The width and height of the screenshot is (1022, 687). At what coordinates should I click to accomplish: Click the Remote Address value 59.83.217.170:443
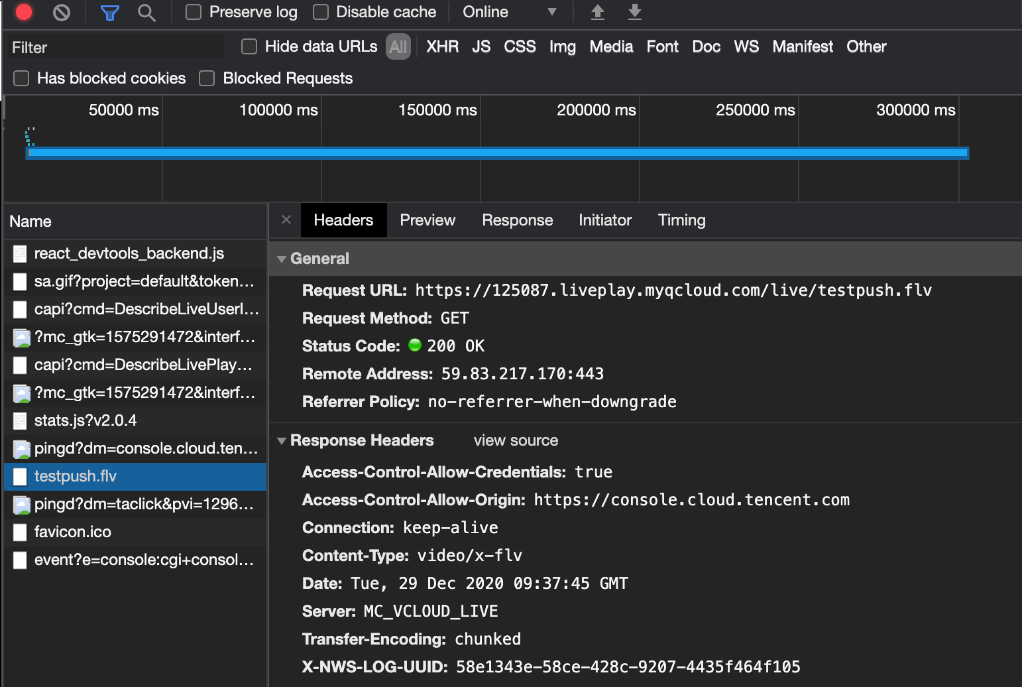(x=522, y=374)
